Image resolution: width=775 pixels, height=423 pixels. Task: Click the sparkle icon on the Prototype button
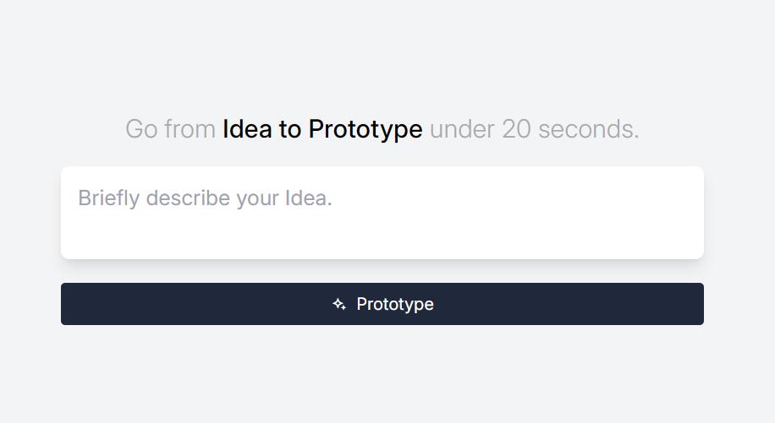click(x=339, y=304)
